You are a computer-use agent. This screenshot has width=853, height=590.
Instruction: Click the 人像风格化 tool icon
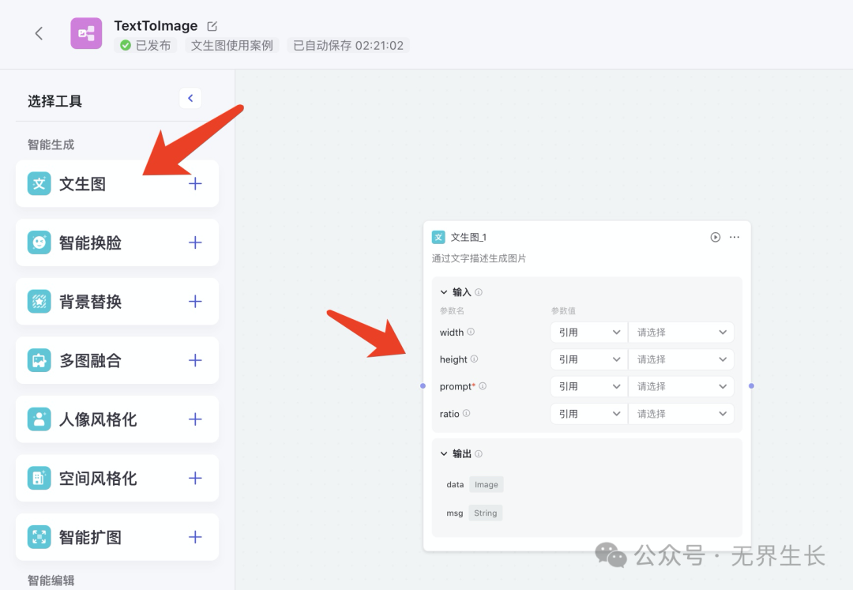point(39,419)
